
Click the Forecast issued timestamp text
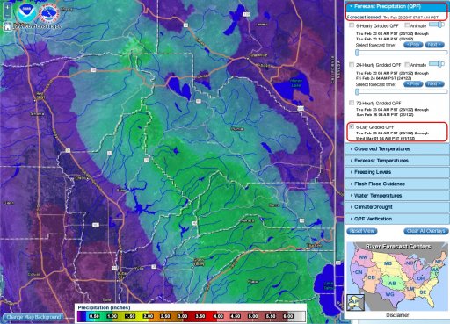point(393,18)
